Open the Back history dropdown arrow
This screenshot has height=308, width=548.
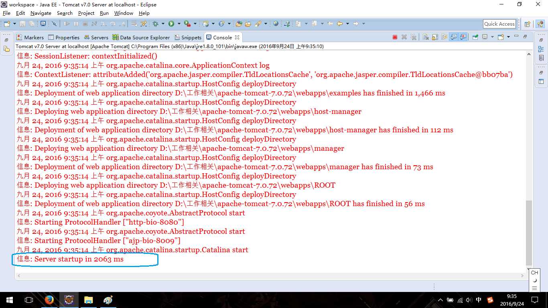pyautogui.click(x=347, y=24)
